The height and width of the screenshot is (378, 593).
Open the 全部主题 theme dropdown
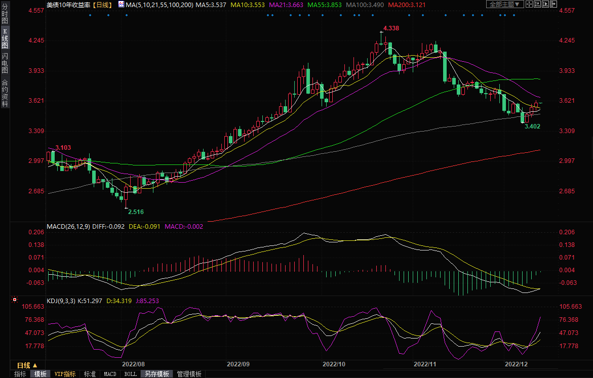click(x=504, y=4)
